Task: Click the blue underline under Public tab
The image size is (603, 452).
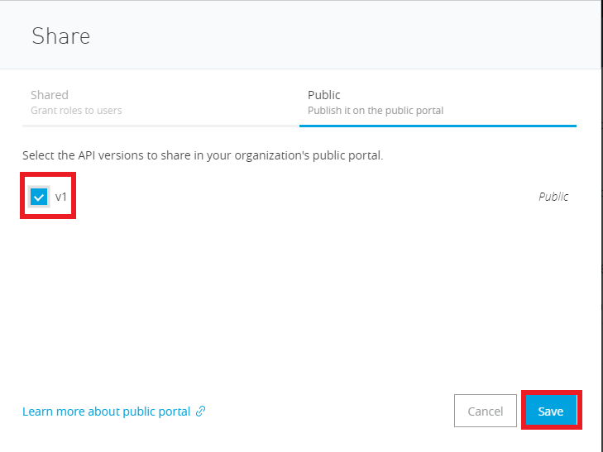Action: 438,126
